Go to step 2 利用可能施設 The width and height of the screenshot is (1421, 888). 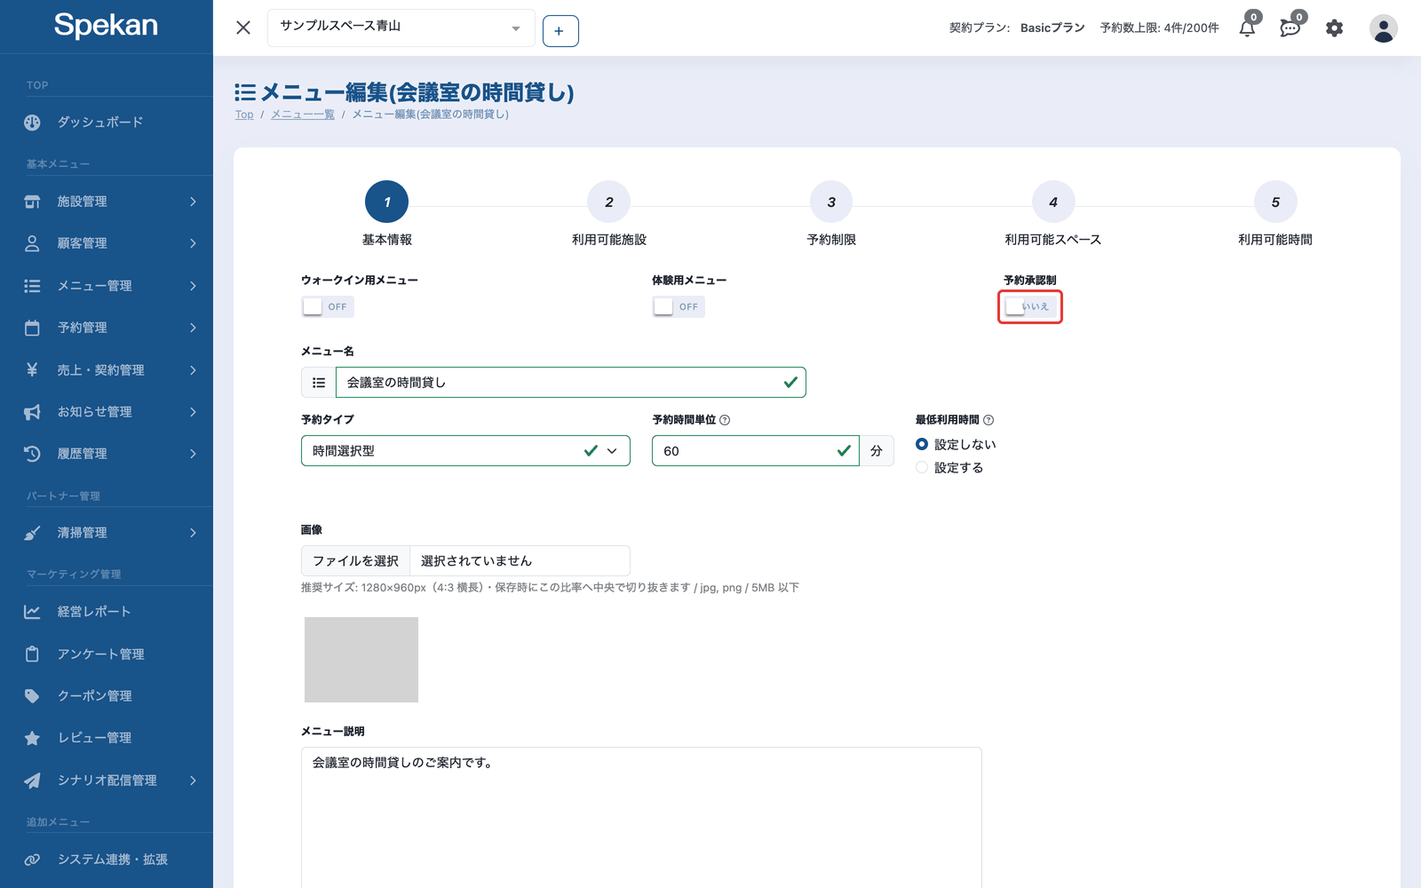pyautogui.click(x=609, y=202)
